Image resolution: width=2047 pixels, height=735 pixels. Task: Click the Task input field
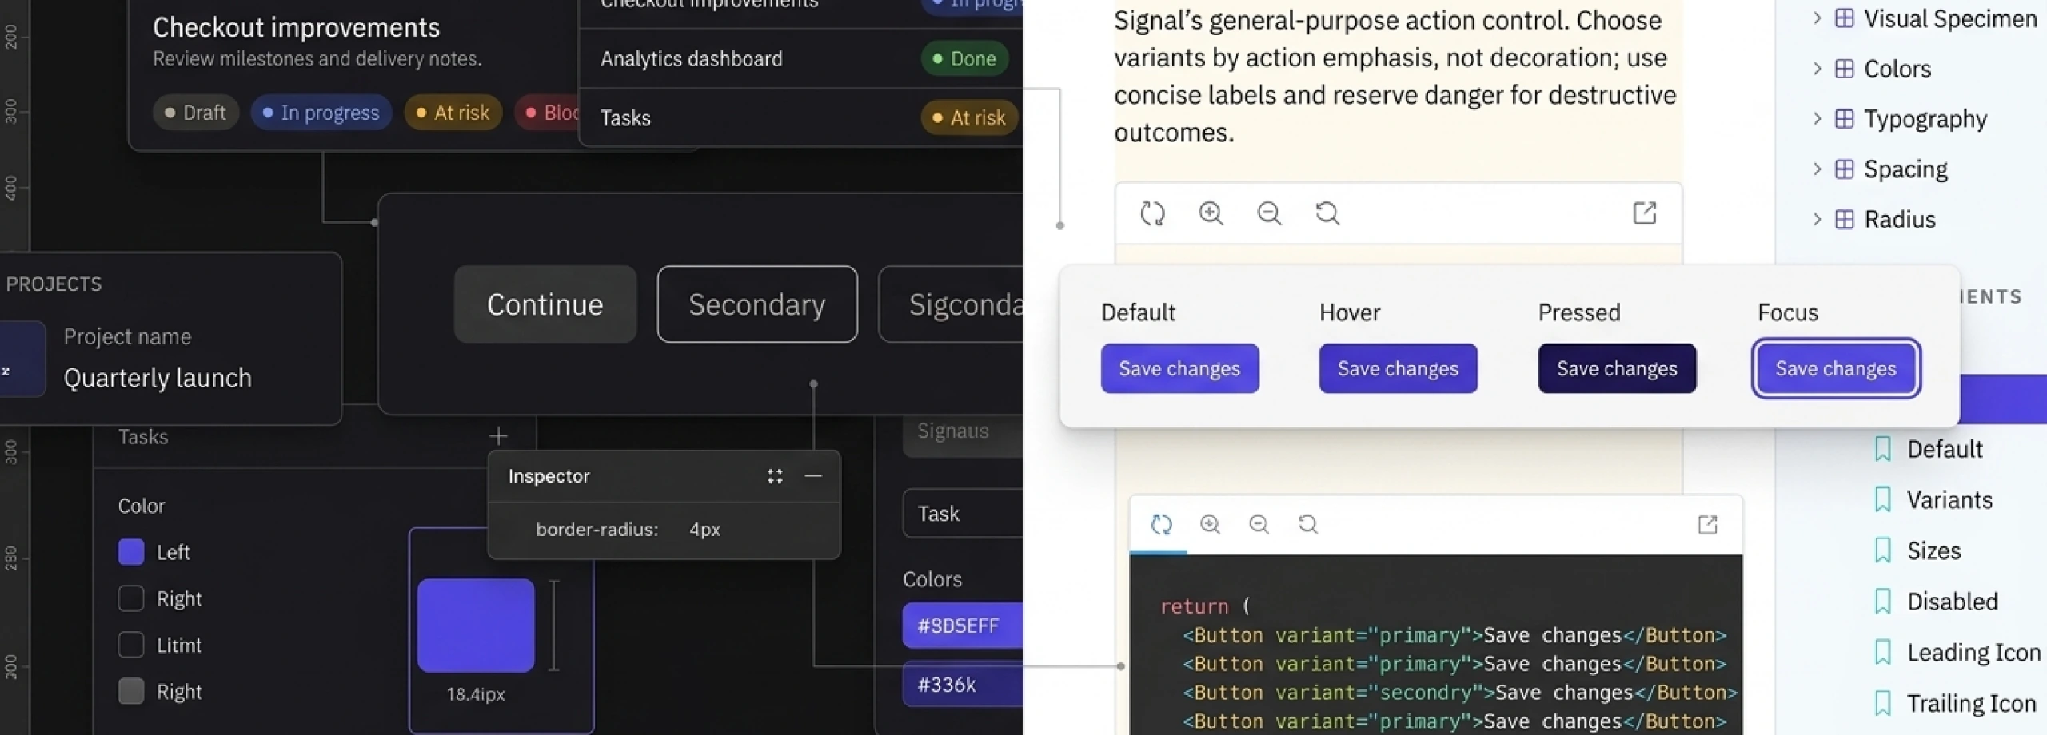tap(963, 514)
